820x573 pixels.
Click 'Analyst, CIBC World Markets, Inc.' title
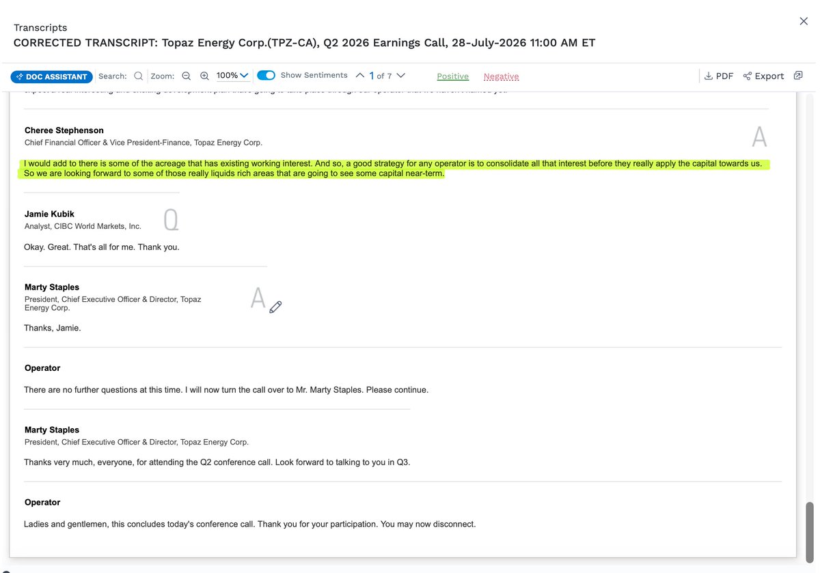pyautogui.click(x=83, y=226)
